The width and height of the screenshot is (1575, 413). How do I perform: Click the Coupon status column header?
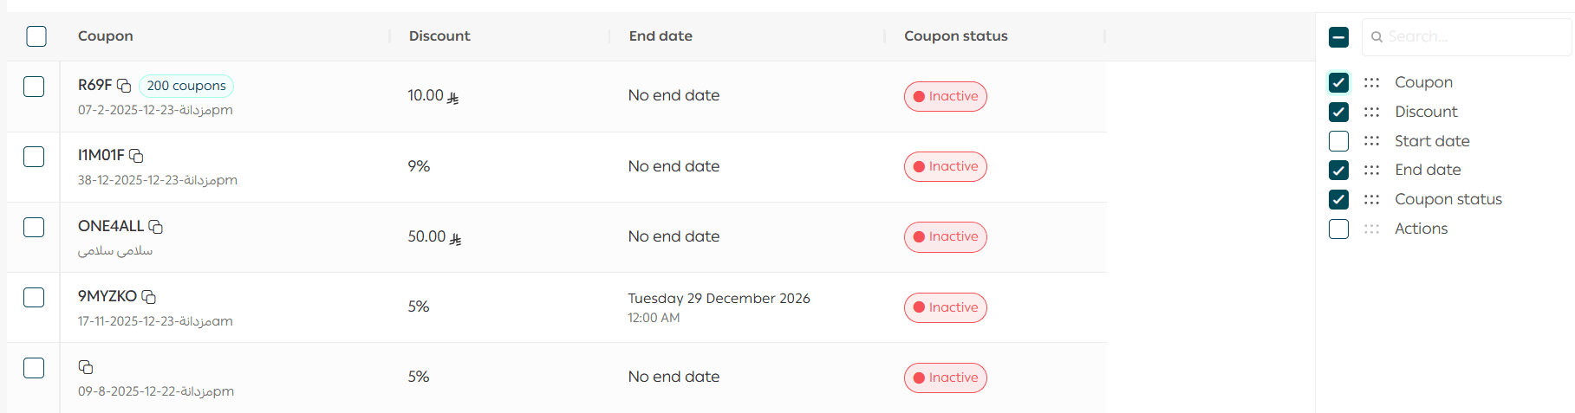(x=955, y=36)
